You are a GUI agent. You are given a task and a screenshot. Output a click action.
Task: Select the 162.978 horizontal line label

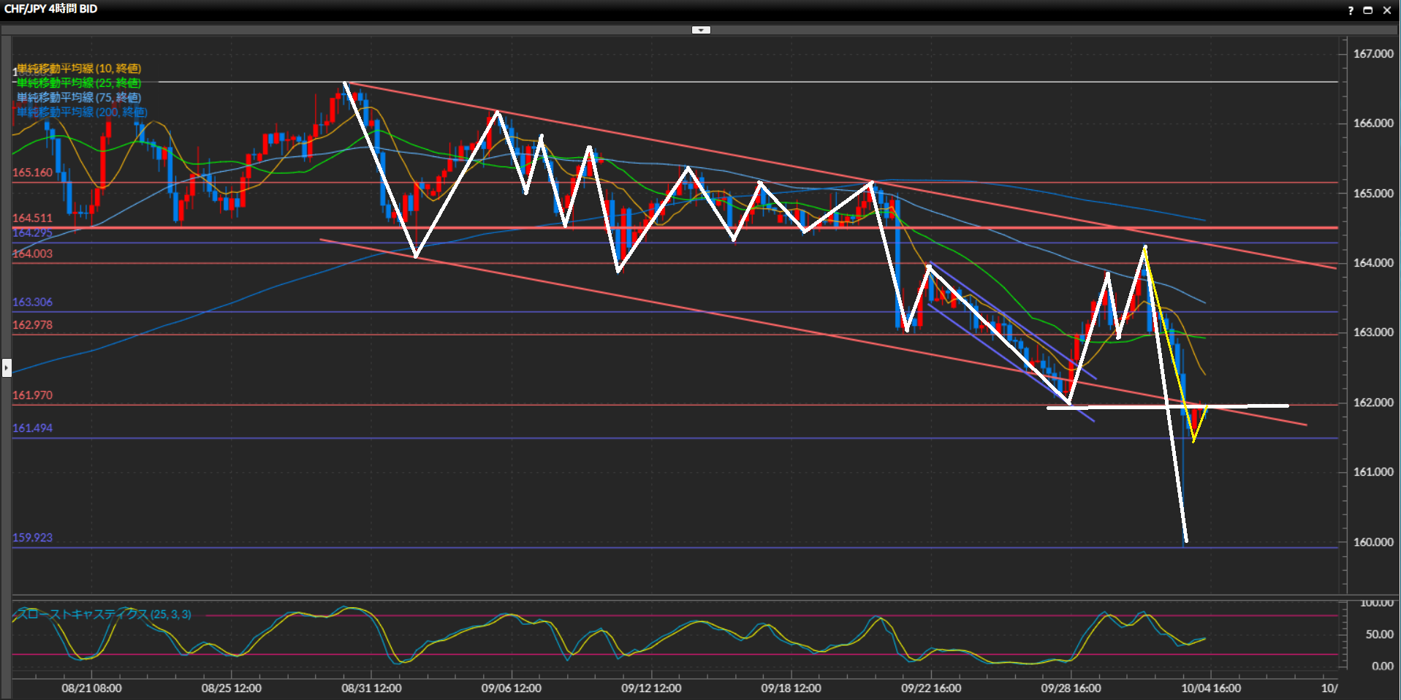(x=32, y=325)
